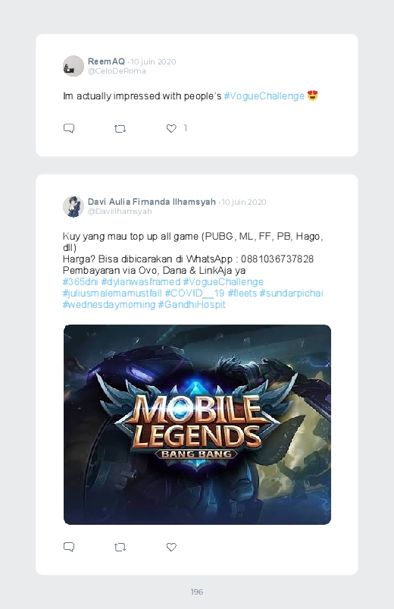Open the #sundarpichai hashtag
The width and height of the screenshot is (394, 609).
pos(291,293)
